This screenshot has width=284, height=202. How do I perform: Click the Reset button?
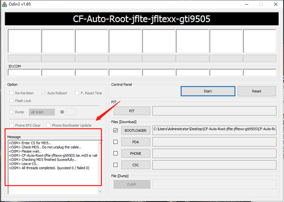257,91
